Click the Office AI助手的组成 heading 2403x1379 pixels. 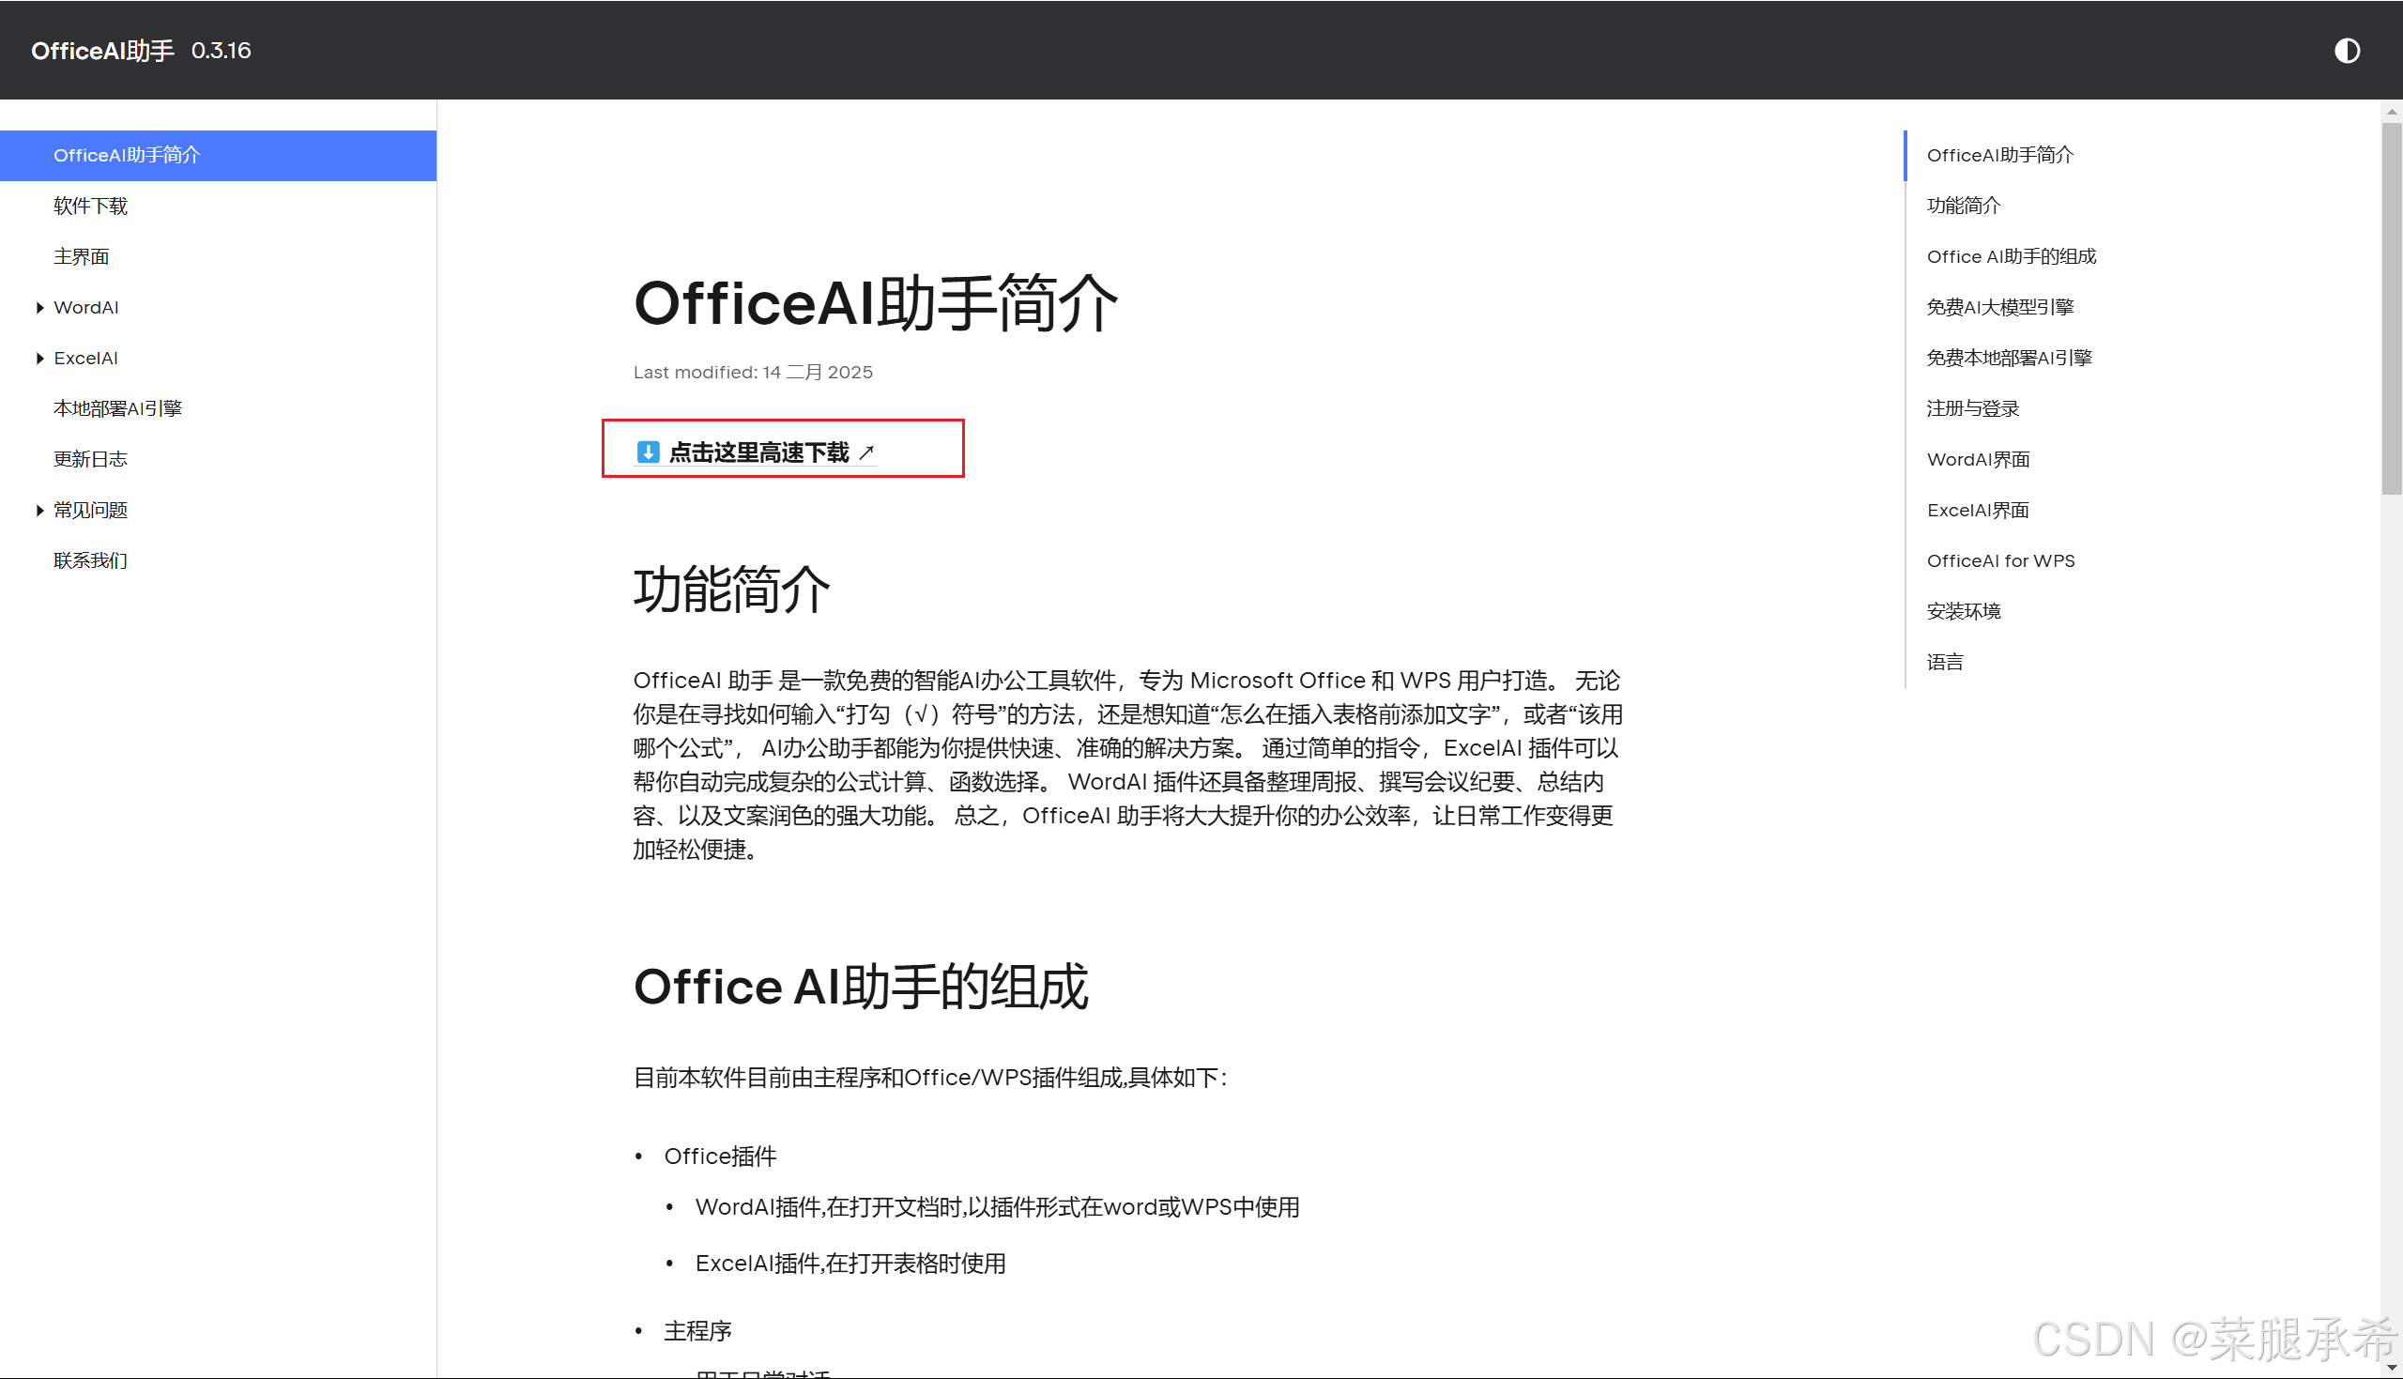pyautogui.click(x=861, y=987)
